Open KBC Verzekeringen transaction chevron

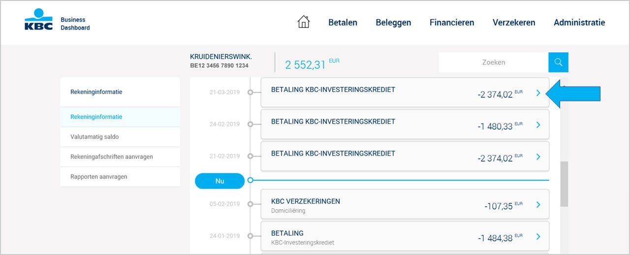click(538, 205)
